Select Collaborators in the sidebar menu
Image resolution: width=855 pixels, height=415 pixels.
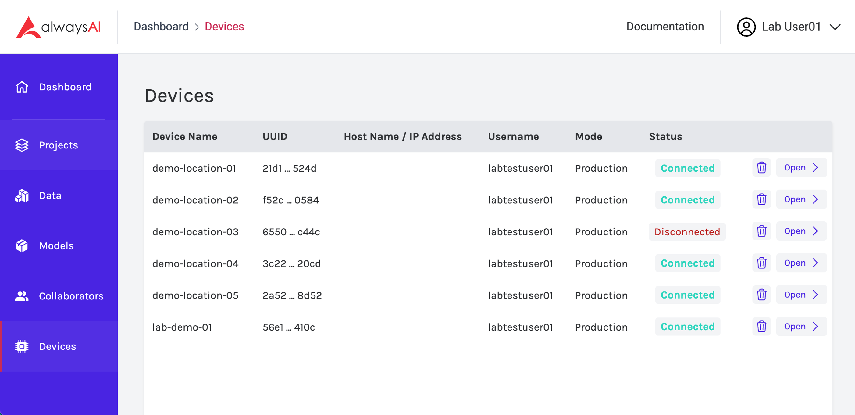point(71,296)
